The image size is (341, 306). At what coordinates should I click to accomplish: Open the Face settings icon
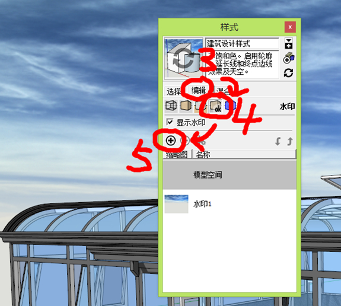[x=186, y=106]
